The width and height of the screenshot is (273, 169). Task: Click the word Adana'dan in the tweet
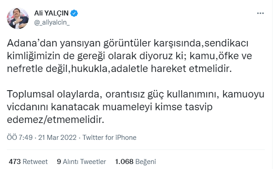[32, 43]
